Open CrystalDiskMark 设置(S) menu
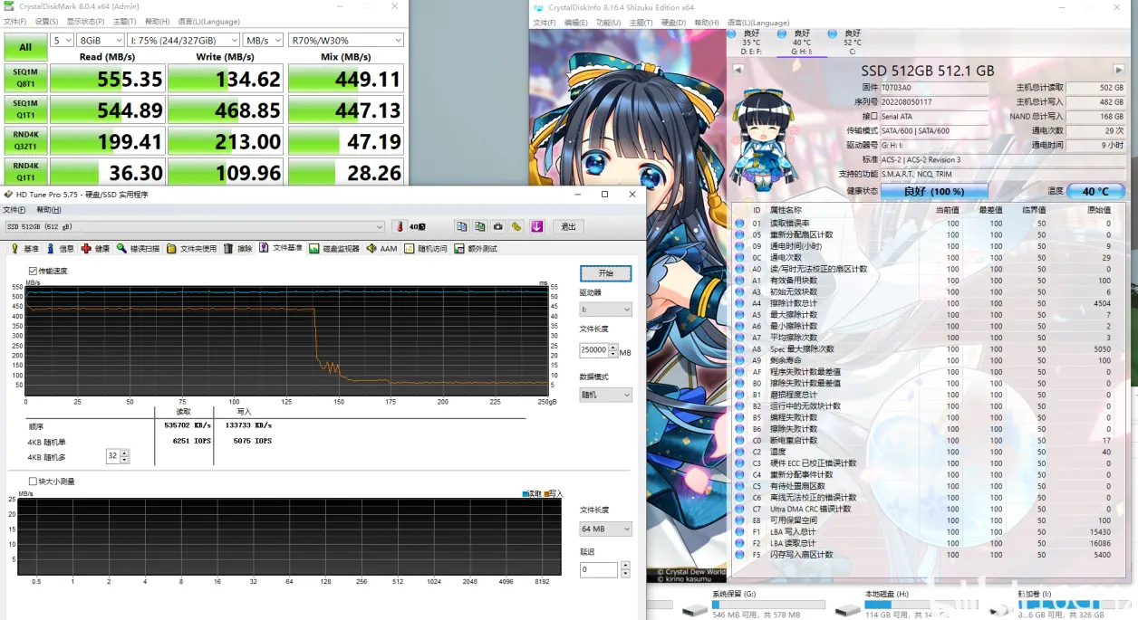 [46, 21]
